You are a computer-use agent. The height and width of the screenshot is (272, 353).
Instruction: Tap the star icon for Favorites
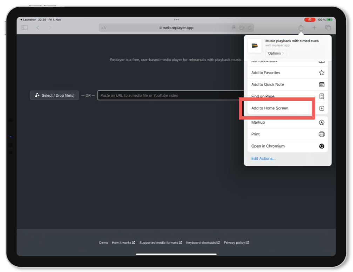321,73
